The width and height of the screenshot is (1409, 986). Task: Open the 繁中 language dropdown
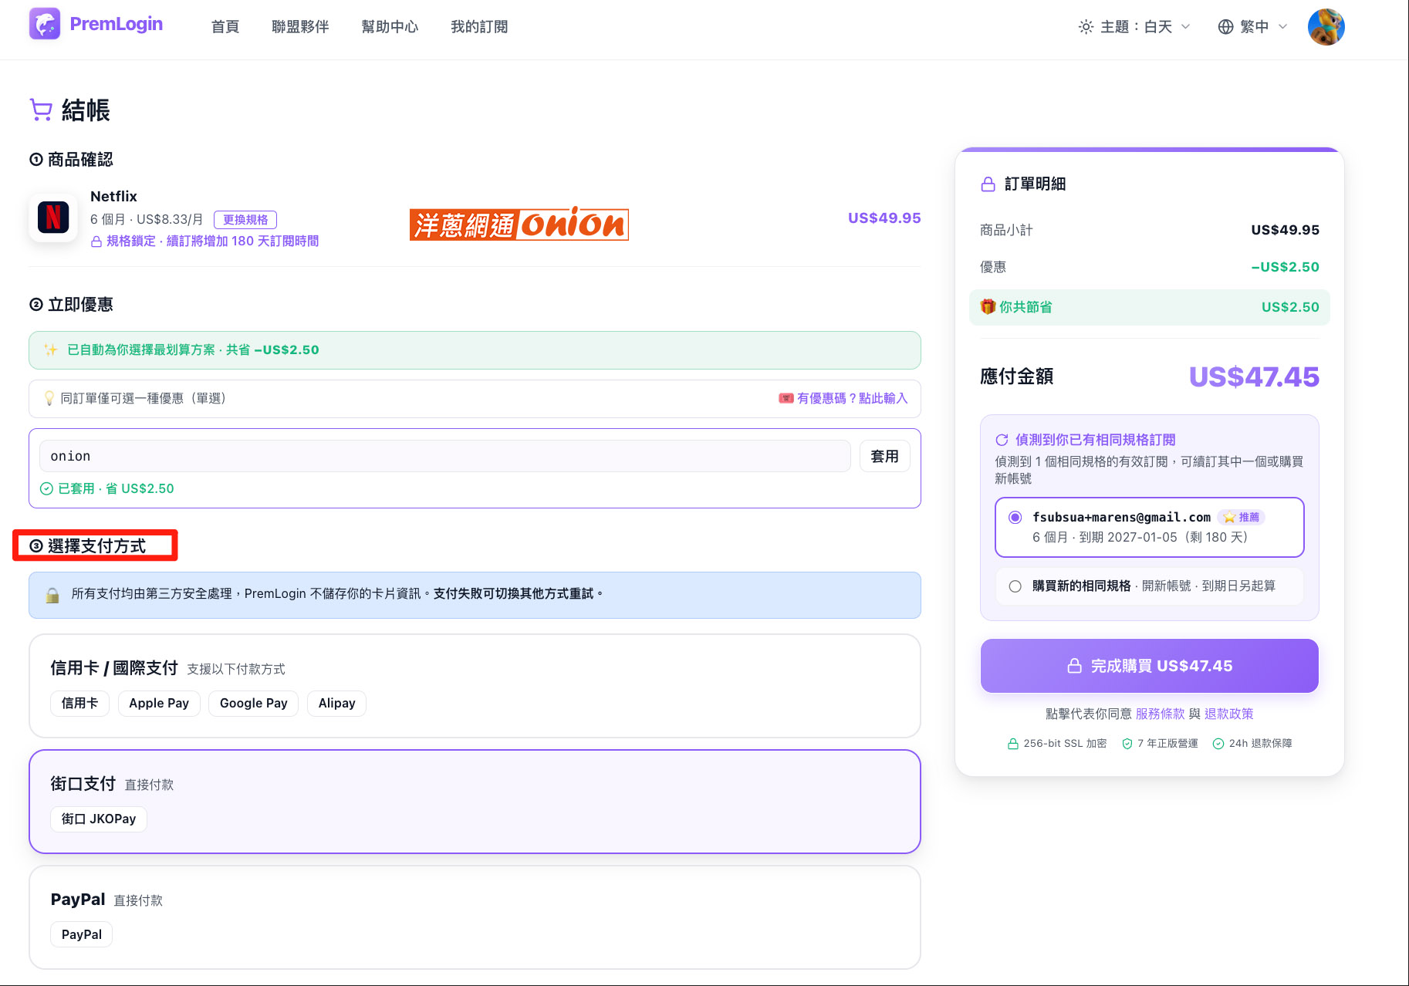point(1252,27)
